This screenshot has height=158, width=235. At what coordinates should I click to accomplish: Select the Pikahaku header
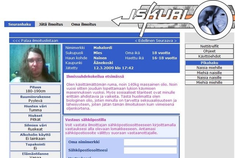point(209,63)
